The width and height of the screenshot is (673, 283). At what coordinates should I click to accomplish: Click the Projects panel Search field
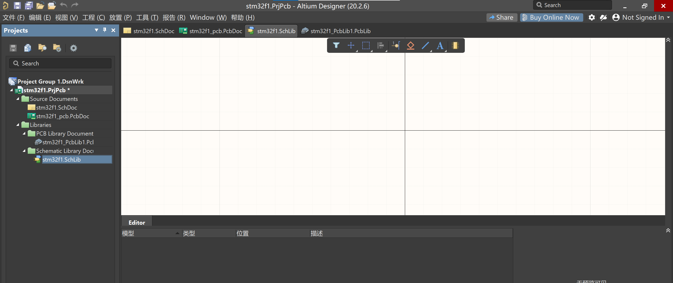[x=60, y=63]
